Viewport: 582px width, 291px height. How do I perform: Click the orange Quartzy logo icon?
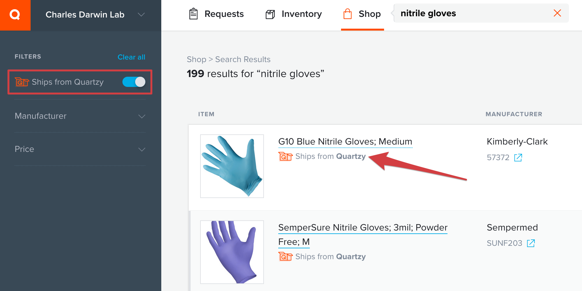15,15
